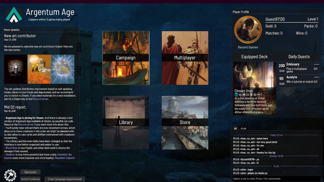Click the player avatar portrait
Screen dimensions: 324x182
point(248,30)
